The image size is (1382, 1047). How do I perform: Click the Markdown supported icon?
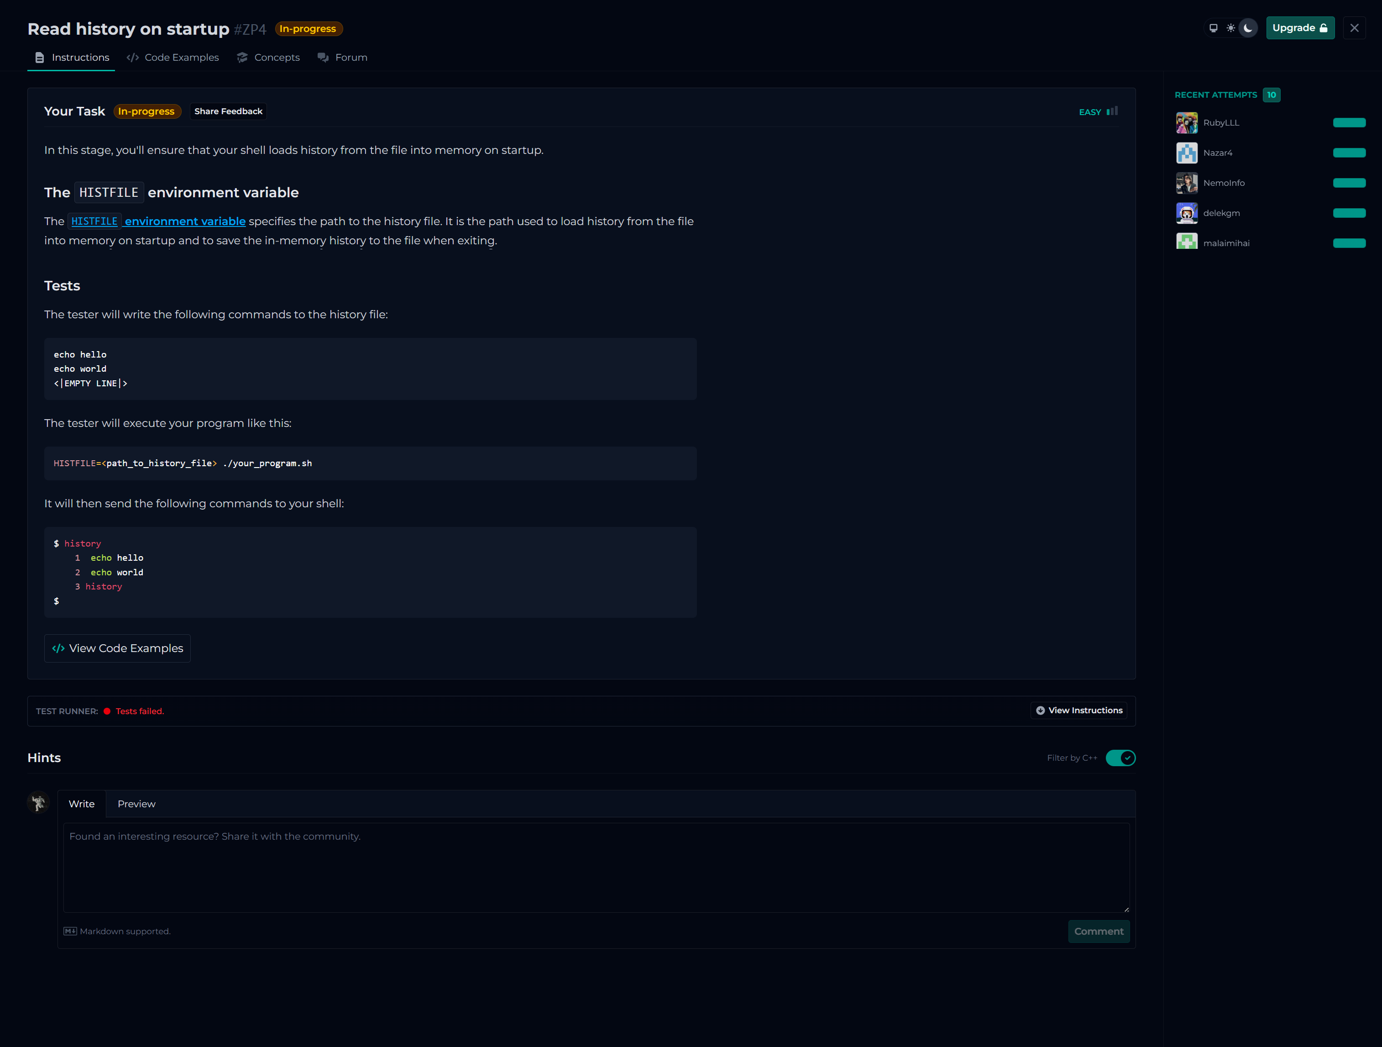click(x=70, y=931)
